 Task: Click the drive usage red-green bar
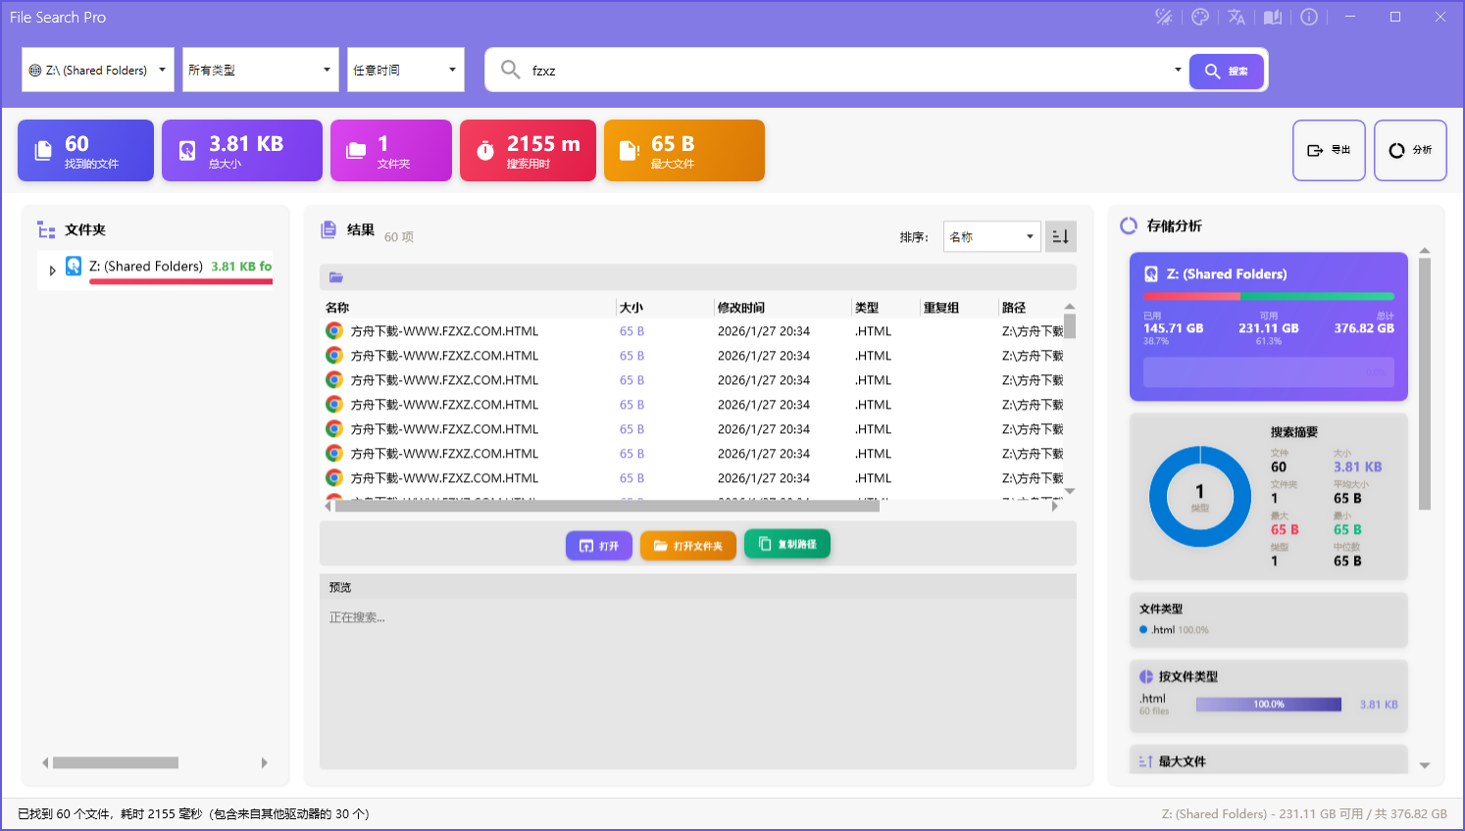1269,296
